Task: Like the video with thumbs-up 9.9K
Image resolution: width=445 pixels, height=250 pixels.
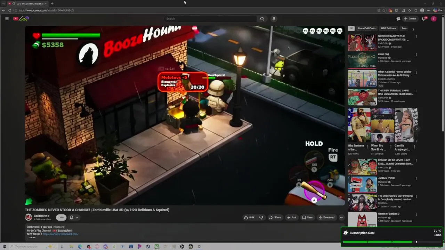Action: [249, 217]
